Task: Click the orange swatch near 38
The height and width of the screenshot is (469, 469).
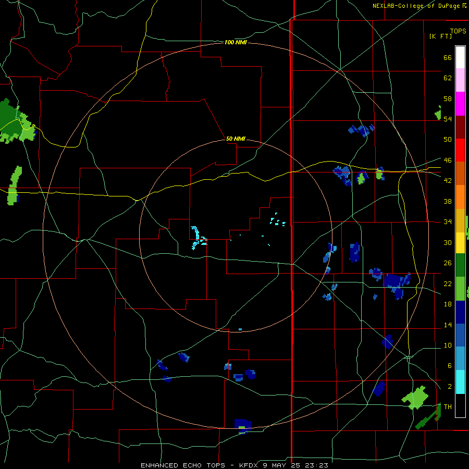Action: pos(460,197)
